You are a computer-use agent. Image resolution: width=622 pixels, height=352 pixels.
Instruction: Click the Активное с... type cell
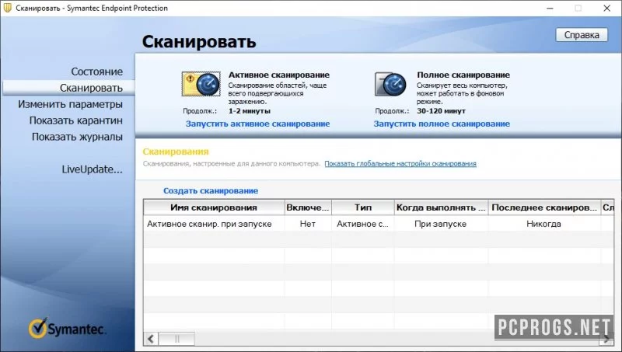click(x=362, y=224)
